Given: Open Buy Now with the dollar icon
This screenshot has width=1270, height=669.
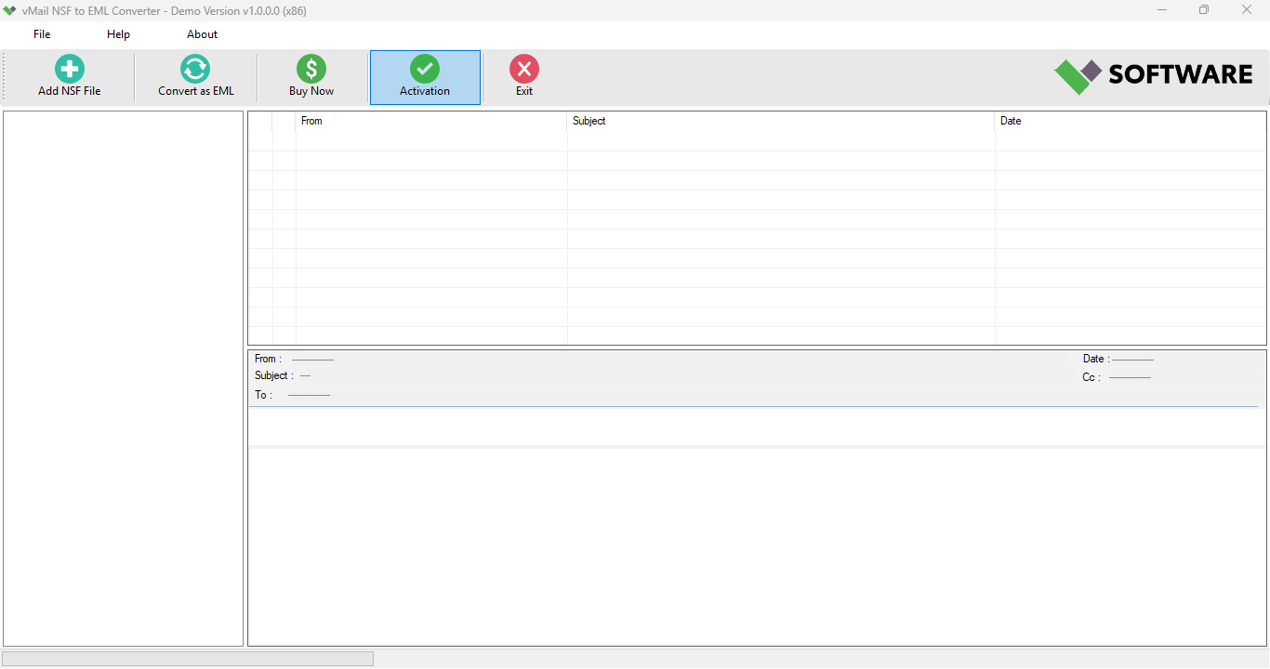Looking at the screenshot, I should point(310,68).
